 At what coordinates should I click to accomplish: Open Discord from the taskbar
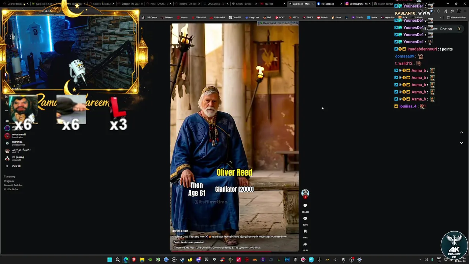point(198,260)
